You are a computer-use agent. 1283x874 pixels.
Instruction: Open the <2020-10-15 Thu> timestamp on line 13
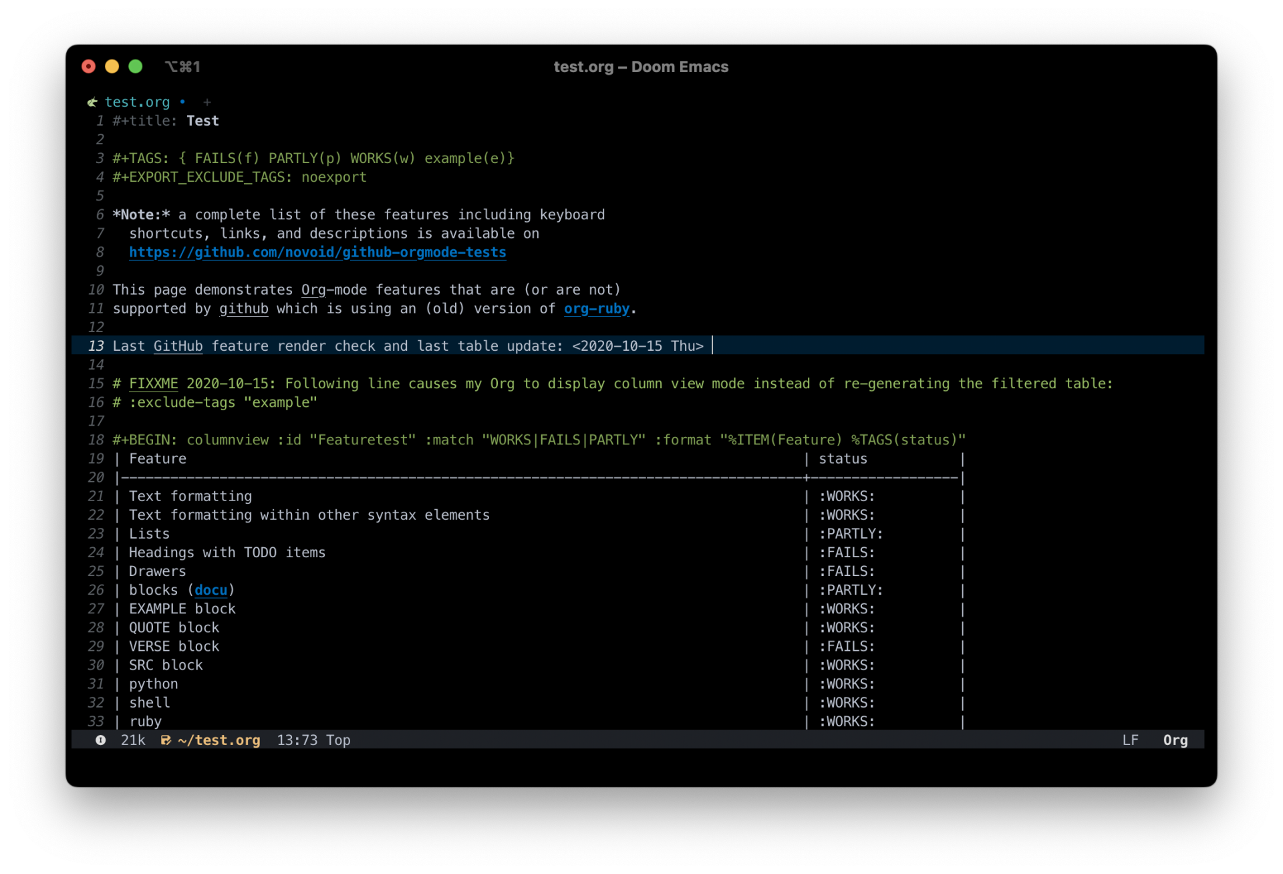pyautogui.click(x=638, y=346)
